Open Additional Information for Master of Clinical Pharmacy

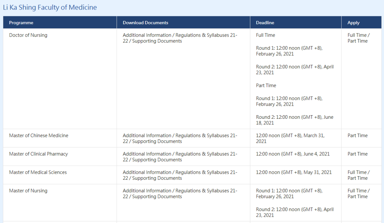(x=147, y=154)
